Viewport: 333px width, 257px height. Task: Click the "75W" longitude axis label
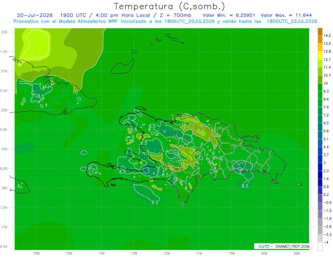point(69,253)
